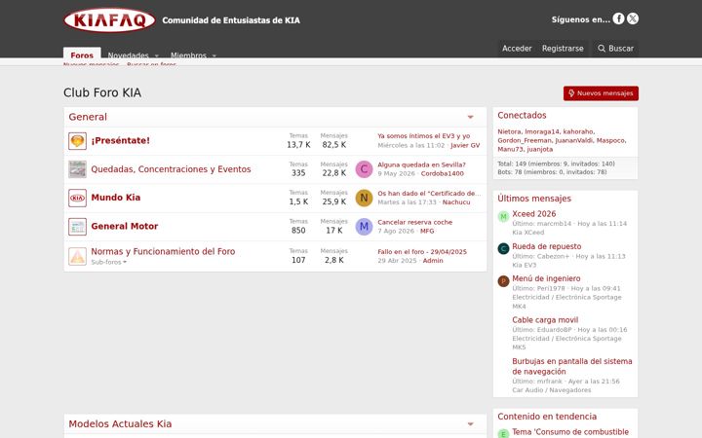
Task: Click the Normas y Funcionamiento forum icon
Action: tap(77, 257)
